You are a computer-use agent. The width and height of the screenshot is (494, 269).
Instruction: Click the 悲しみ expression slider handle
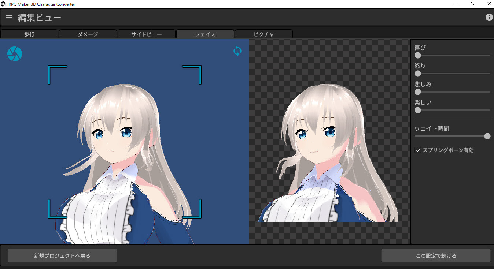point(417,92)
